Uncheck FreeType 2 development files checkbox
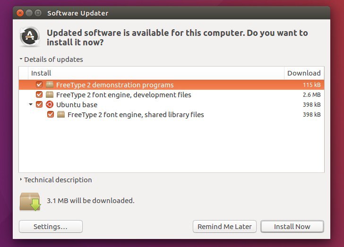 point(39,95)
